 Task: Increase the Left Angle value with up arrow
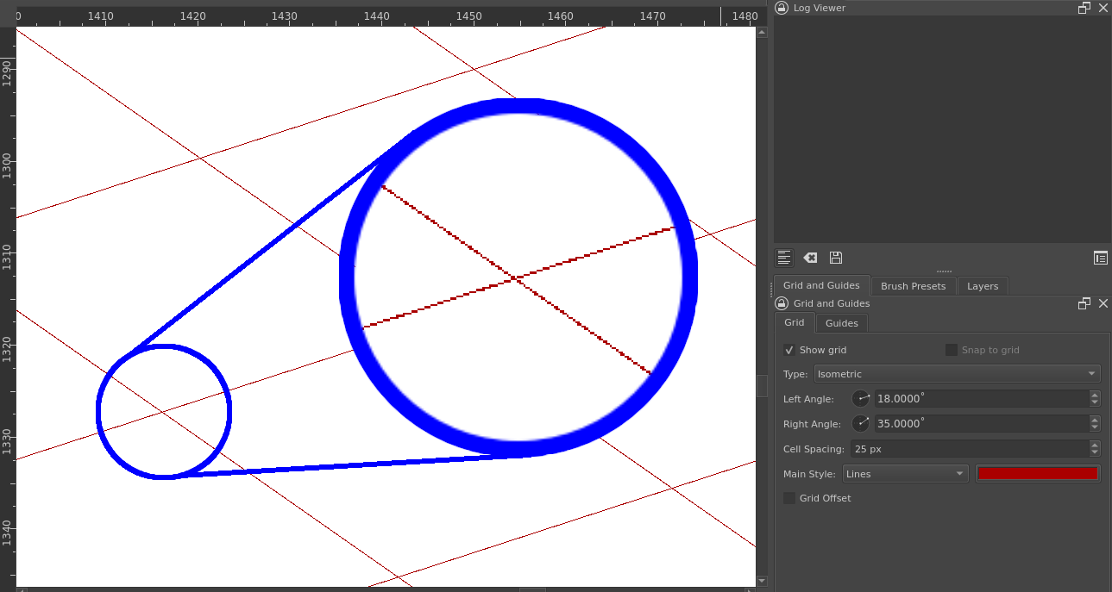pos(1095,395)
